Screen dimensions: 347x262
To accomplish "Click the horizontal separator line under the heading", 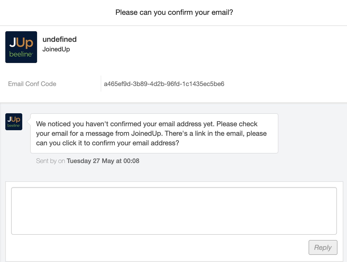I will 173,26.
